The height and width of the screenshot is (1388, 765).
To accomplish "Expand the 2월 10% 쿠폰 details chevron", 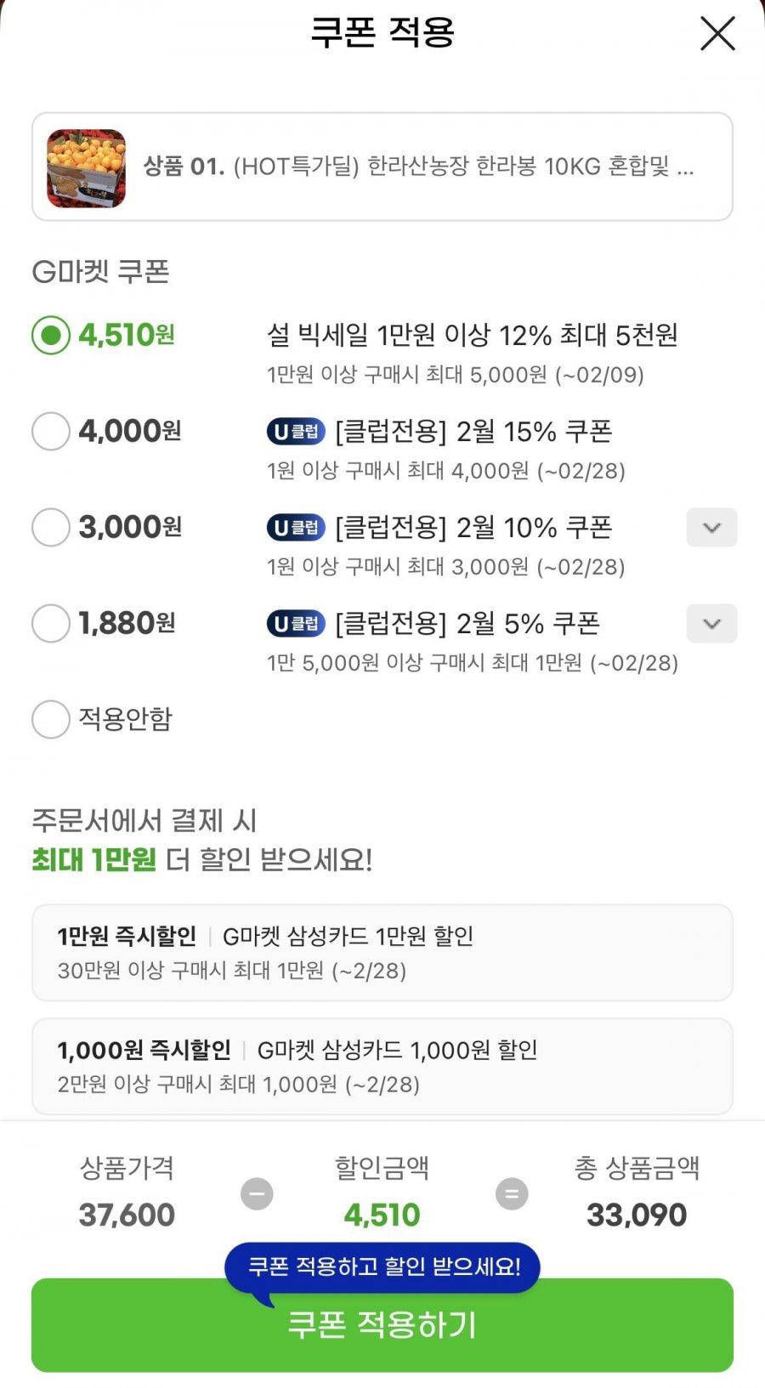I will tap(711, 528).
